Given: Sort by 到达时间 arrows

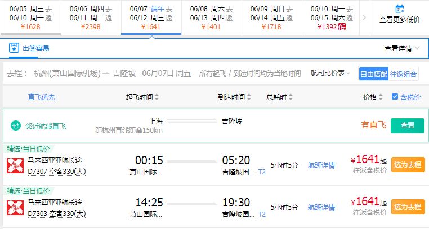Looking at the screenshot, I should 249,97.
